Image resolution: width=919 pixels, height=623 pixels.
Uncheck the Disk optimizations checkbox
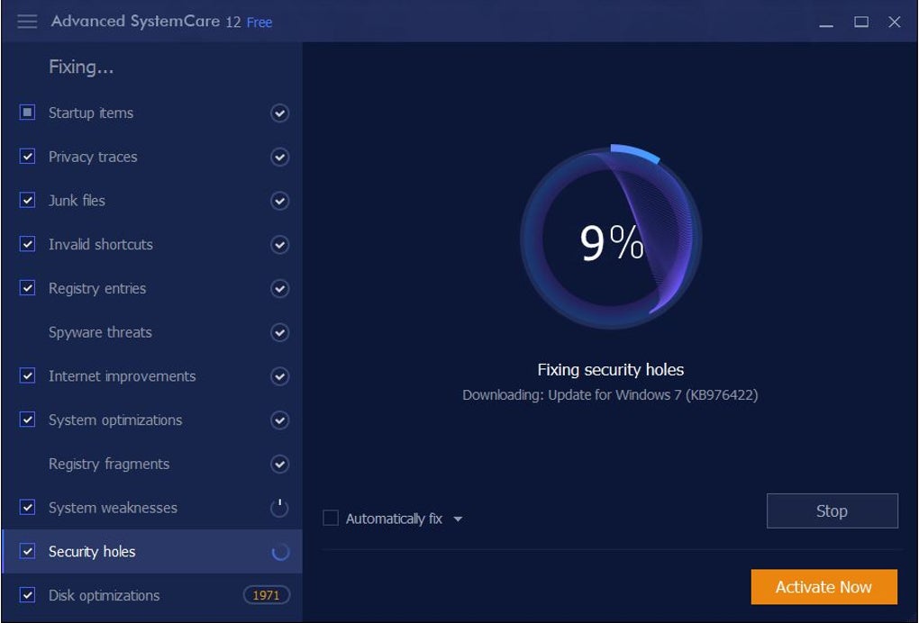[27, 594]
